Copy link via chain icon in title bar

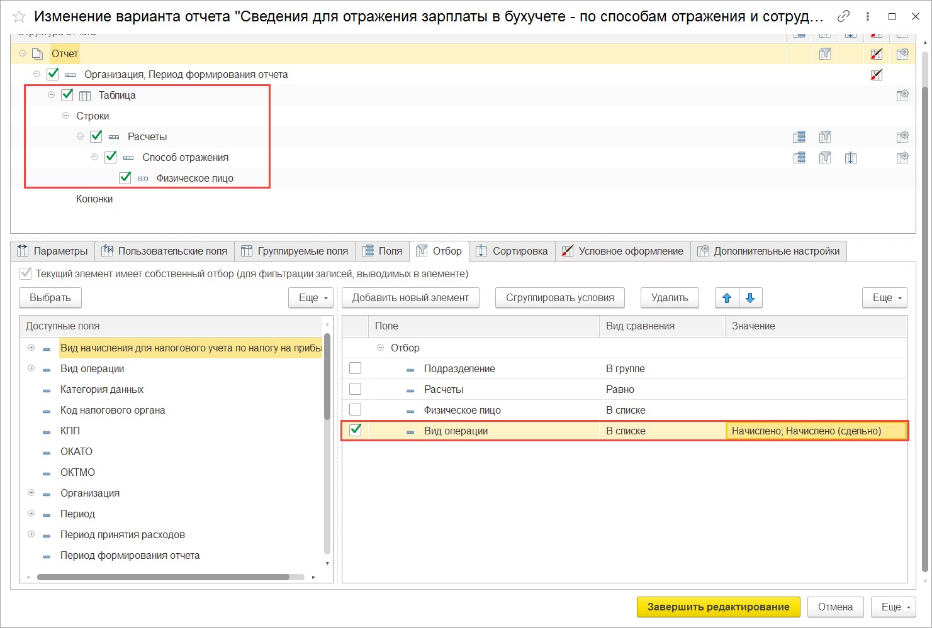tap(843, 16)
